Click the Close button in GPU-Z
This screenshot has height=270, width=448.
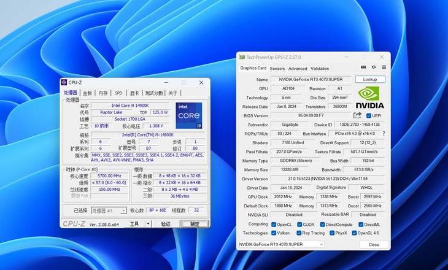point(374,245)
